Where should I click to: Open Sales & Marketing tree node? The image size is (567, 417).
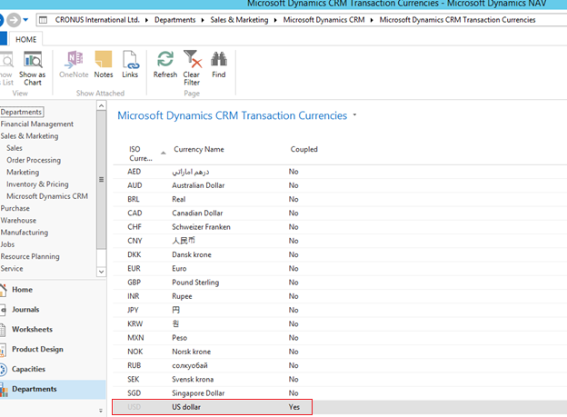[29, 136]
